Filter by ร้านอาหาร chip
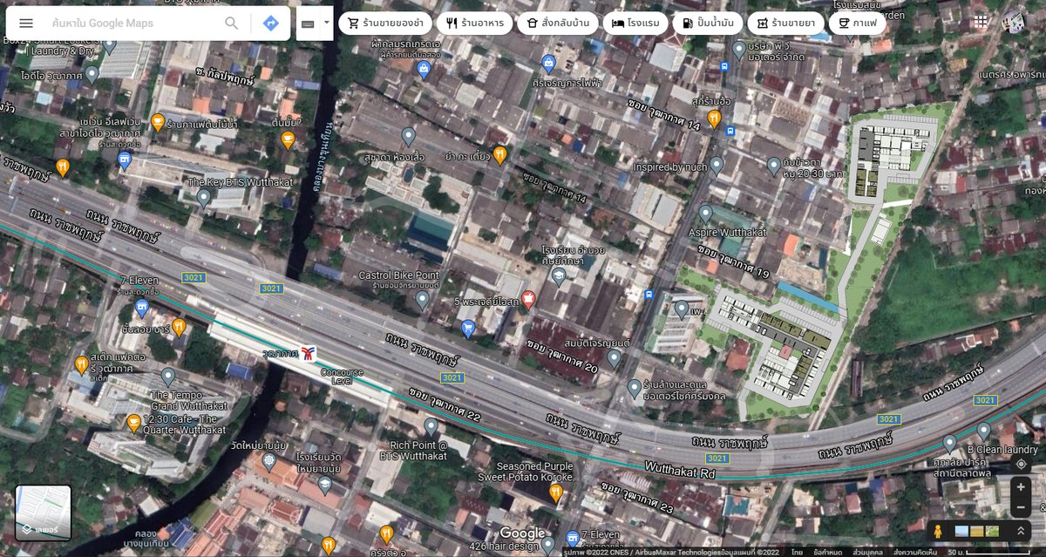 tap(474, 24)
